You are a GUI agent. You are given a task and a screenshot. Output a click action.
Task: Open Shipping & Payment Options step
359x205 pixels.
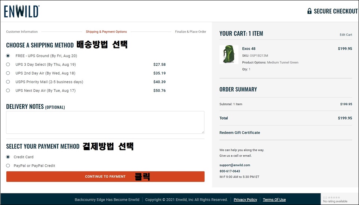pyautogui.click(x=106, y=32)
